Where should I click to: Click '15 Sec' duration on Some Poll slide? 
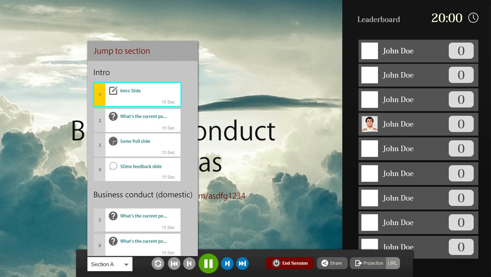click(168, 153)
